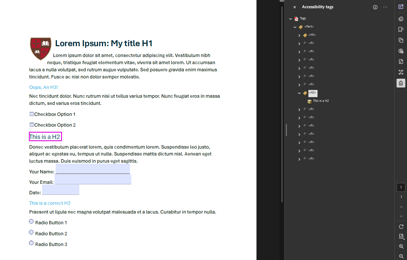407x260 pixels.
Task: Collapse the <Part> tag node
Action: (295, 27)
